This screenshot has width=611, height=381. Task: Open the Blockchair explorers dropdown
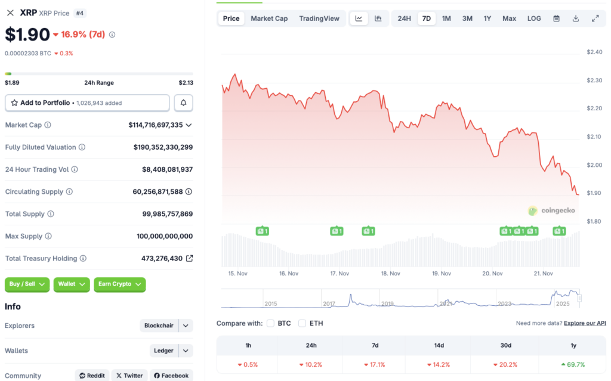pyautogui.click(x=166, y=326)
